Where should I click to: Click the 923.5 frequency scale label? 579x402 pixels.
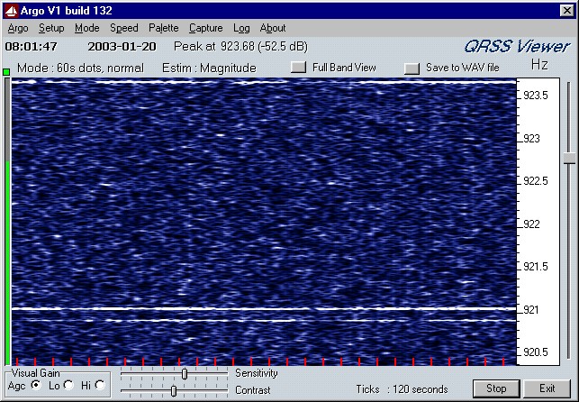[x=536, y=96]
